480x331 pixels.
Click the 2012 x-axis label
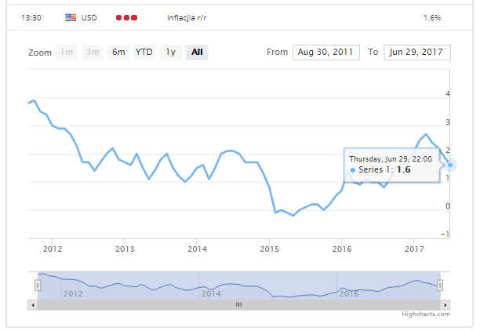point(53,249)
